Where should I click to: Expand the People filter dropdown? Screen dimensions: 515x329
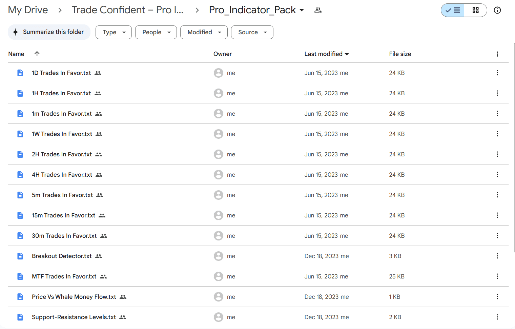(x=156, y=32)
